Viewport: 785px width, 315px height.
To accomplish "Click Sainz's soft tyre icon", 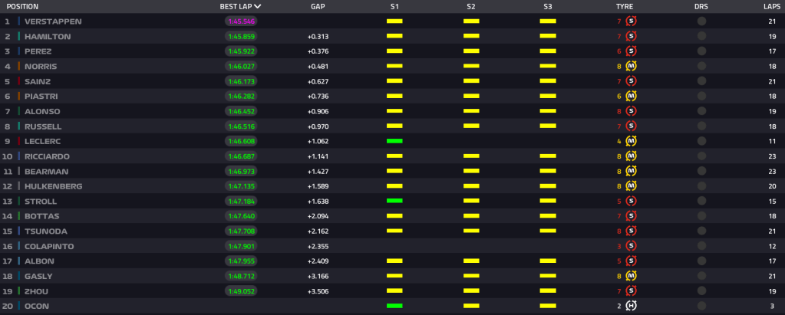I will click(x=632, y=81).
